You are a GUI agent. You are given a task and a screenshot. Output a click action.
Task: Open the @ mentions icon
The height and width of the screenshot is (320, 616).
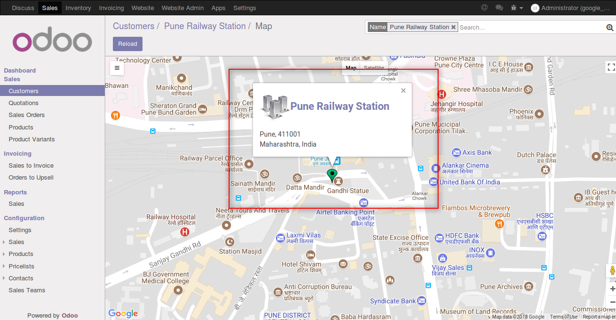(x=484, y=8)
